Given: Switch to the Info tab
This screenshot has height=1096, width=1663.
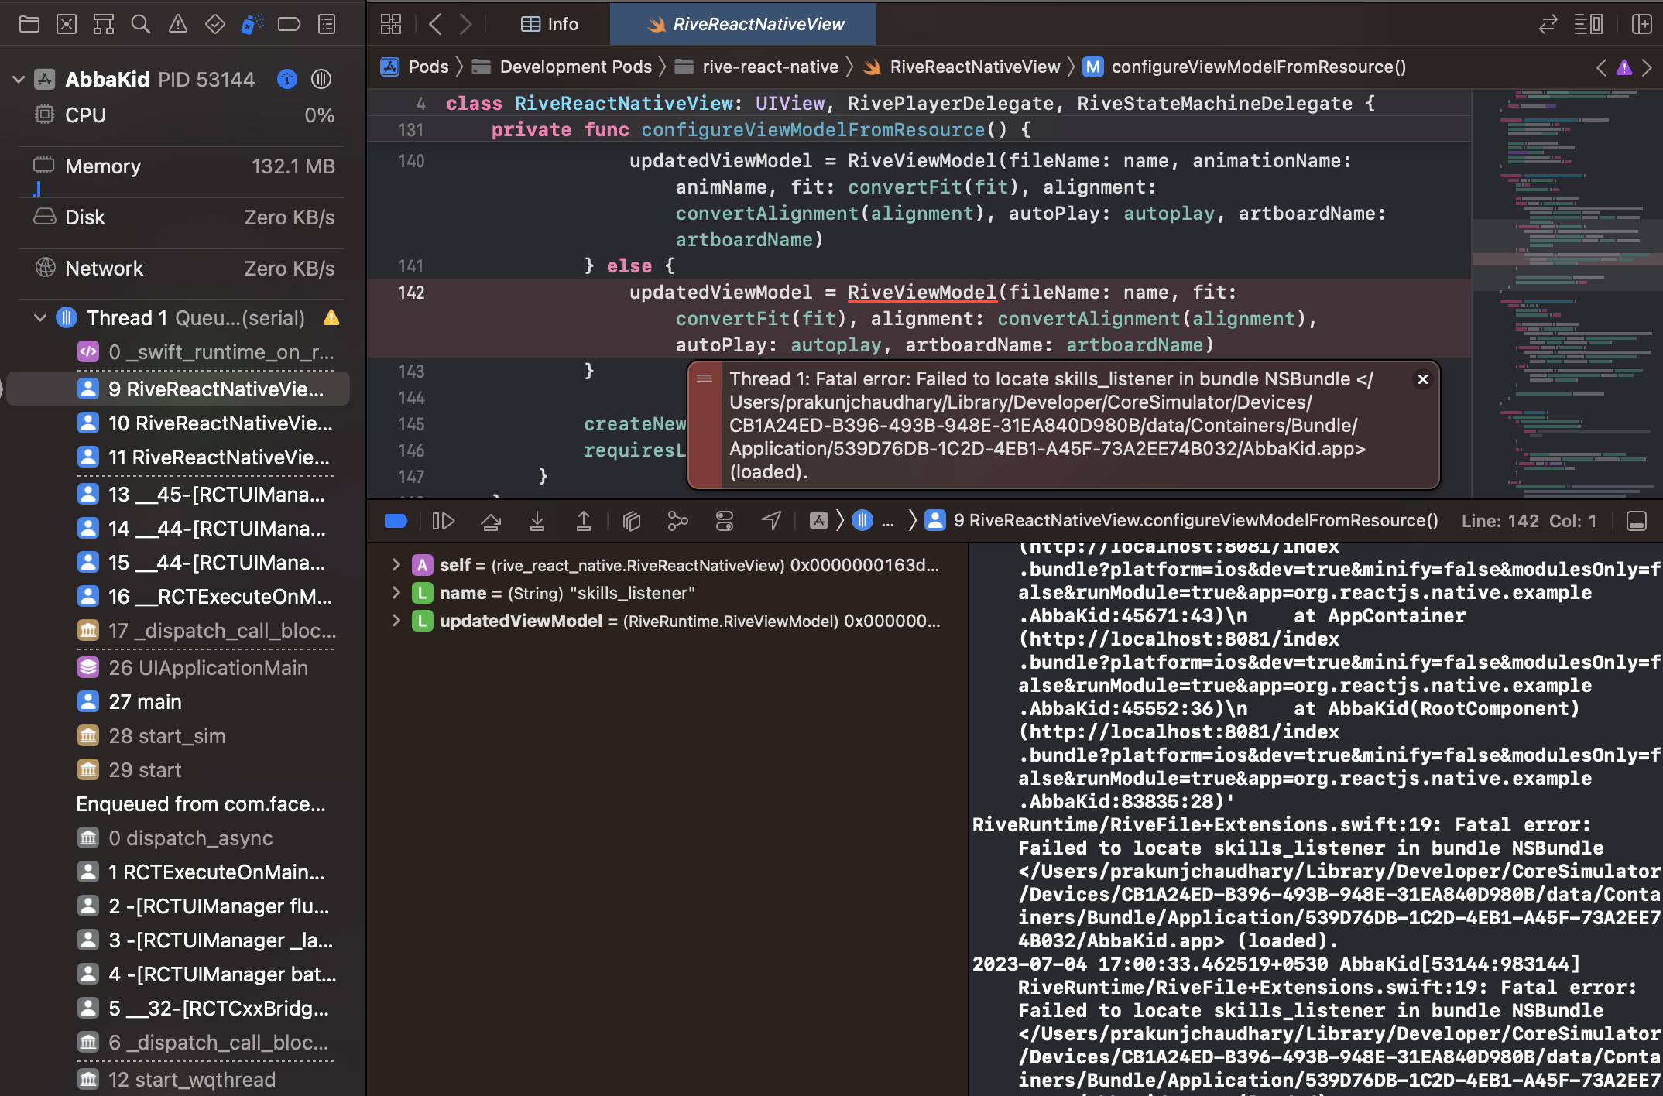Looking at the screenshot, I should click(548, 24).
